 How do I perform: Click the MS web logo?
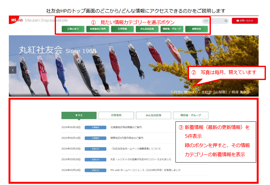tap(16, 20)
